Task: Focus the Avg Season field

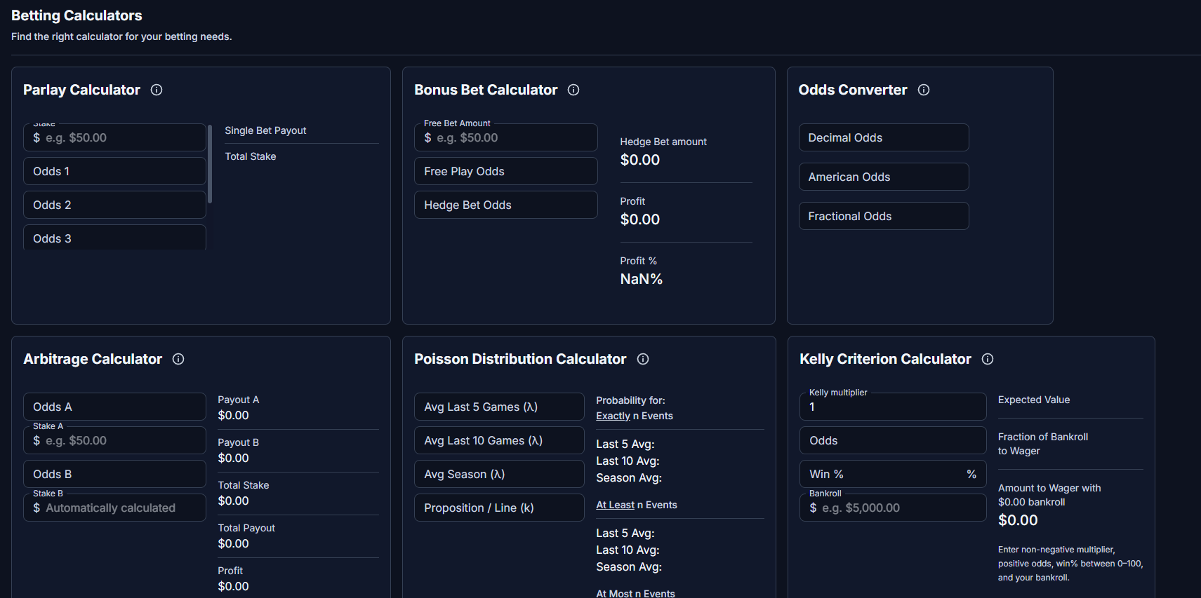Action: click(499, 474)
